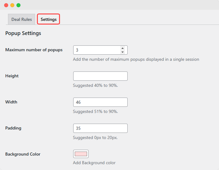Click the Add Background color hint text

coord(94,163)
